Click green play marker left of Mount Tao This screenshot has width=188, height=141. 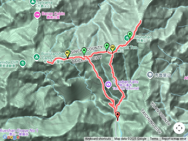(107, 46)
